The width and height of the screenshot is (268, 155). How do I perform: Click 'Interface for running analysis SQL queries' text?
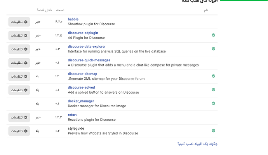click(x=117, y=51)
